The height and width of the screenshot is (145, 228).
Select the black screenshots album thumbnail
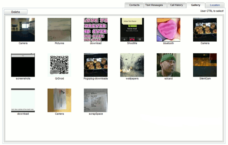pyautogui.click(x=23, y=65)
